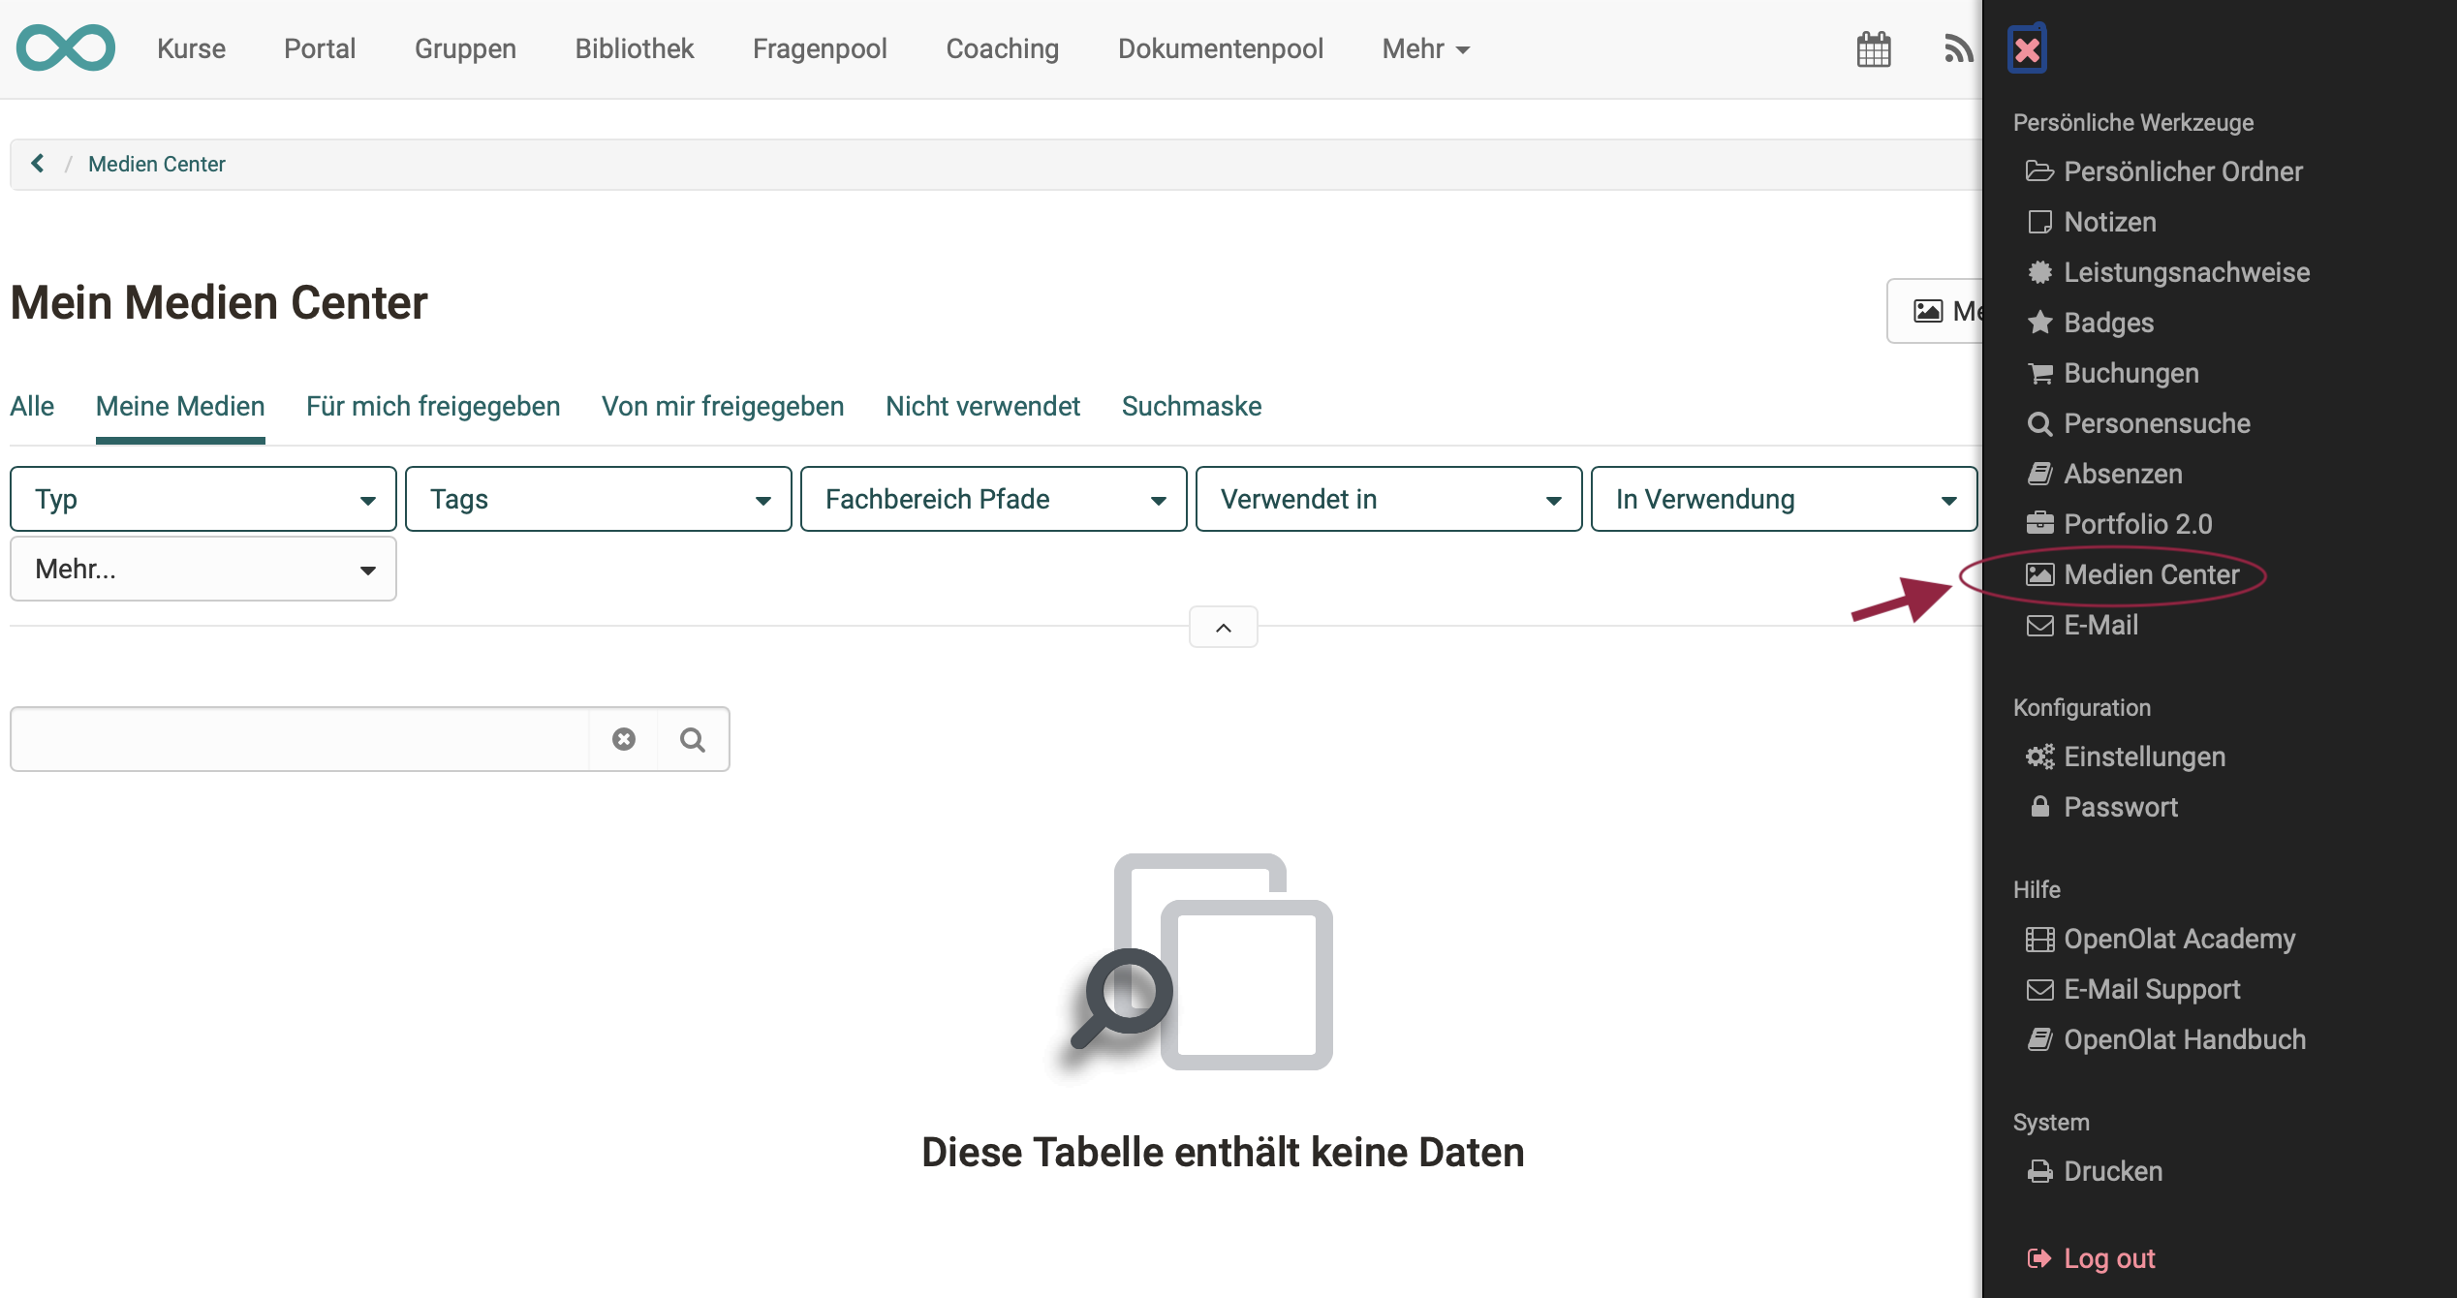Close the personal tools menu
Screen dimensions: 2457x1298
click(x=2028, y=47)
